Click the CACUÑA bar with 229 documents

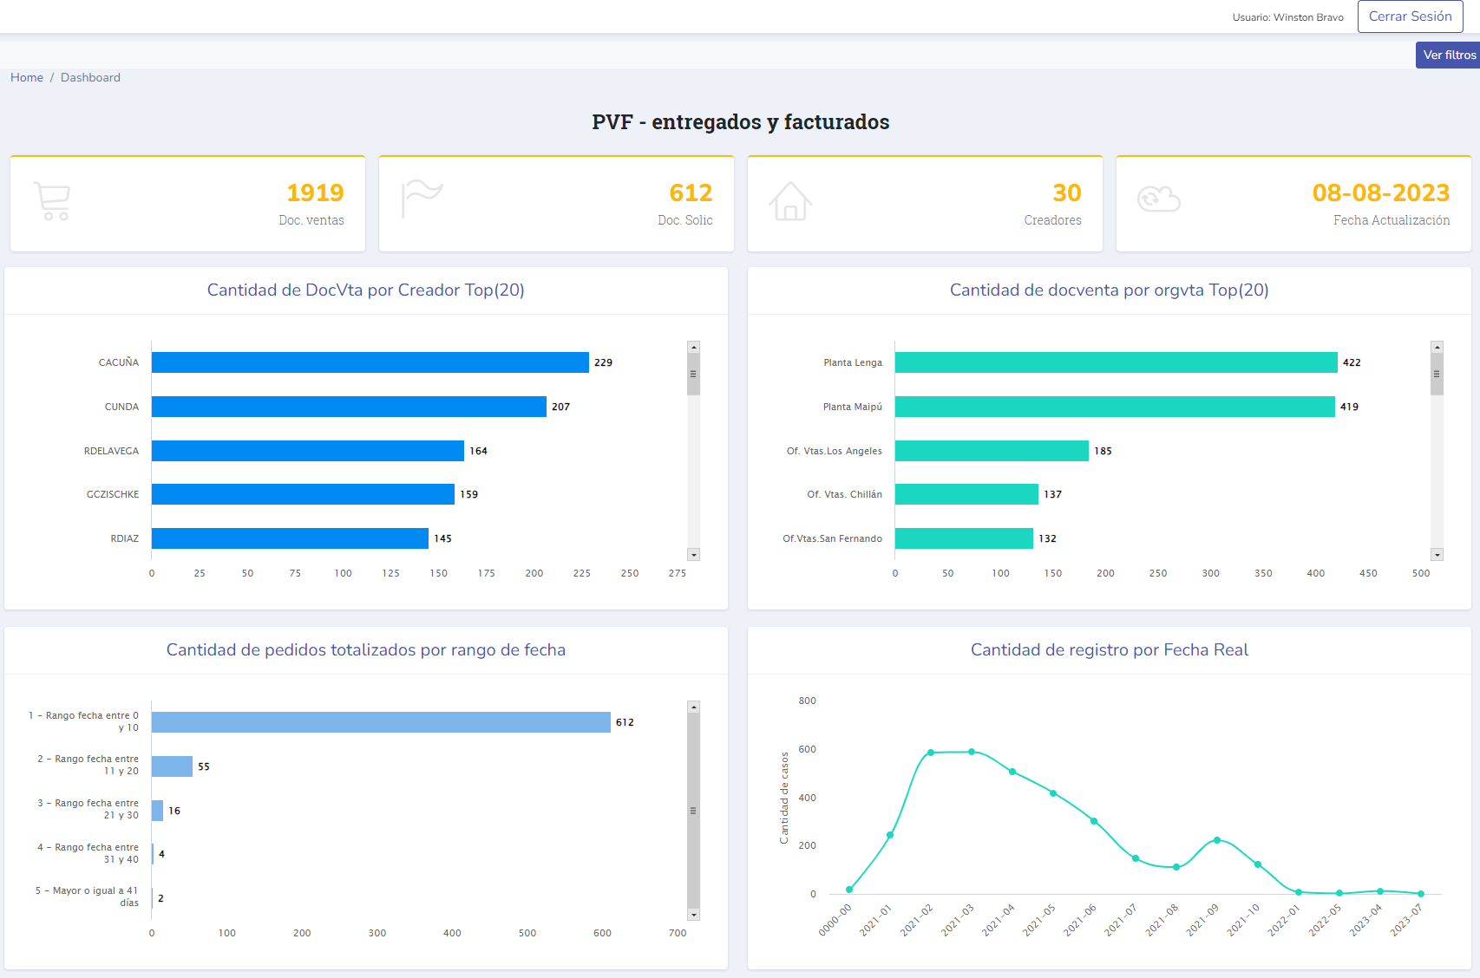(370, 362)
